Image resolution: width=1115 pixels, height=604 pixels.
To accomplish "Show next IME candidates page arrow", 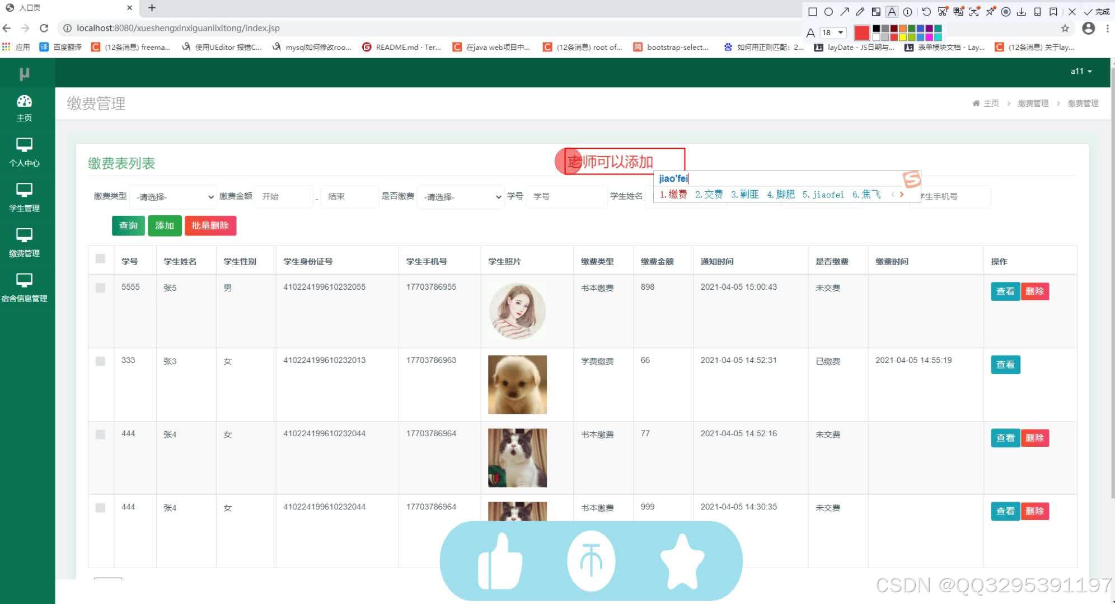I will tap(902, 194).
